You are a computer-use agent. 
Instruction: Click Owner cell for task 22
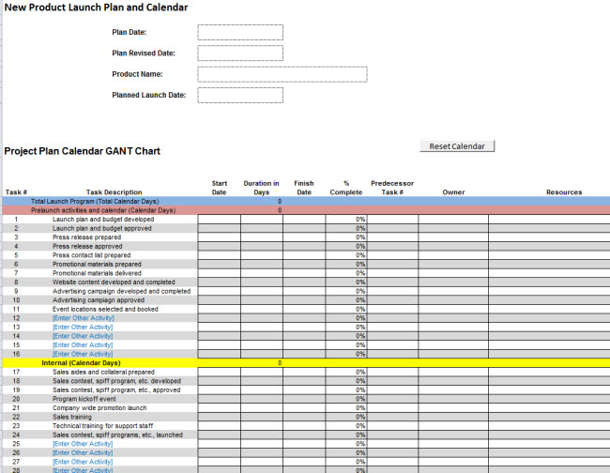pos(453,417)
